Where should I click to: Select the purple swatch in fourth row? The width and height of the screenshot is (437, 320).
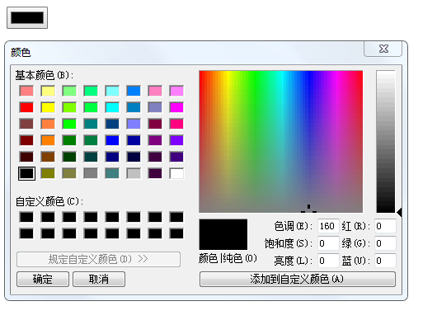click(155, 140)
